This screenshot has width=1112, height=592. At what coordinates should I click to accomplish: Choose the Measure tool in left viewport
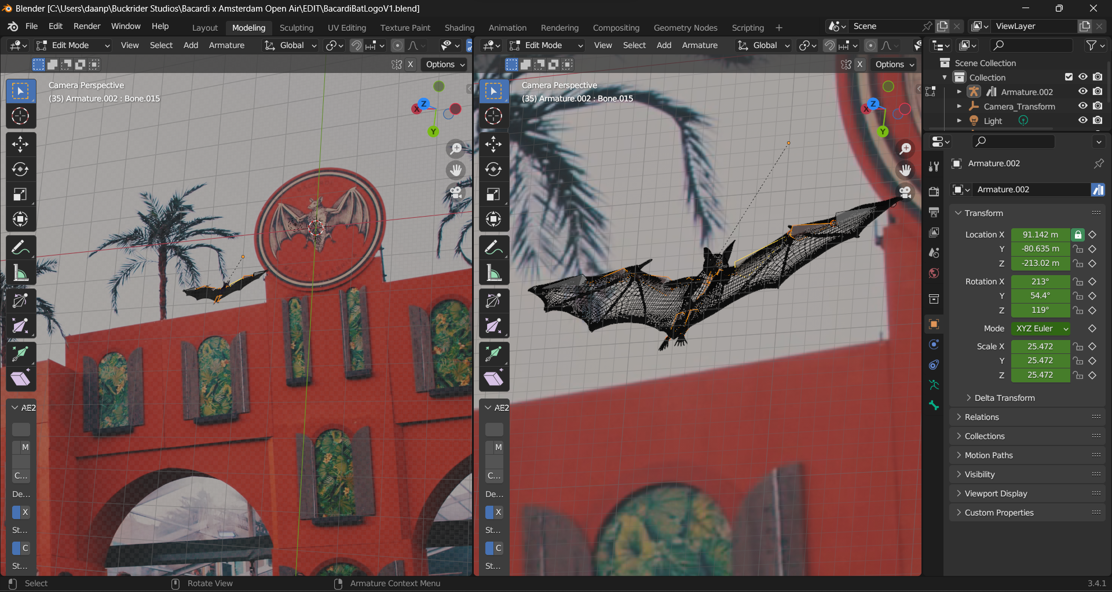pyautogui.click(x=20, y=273)
